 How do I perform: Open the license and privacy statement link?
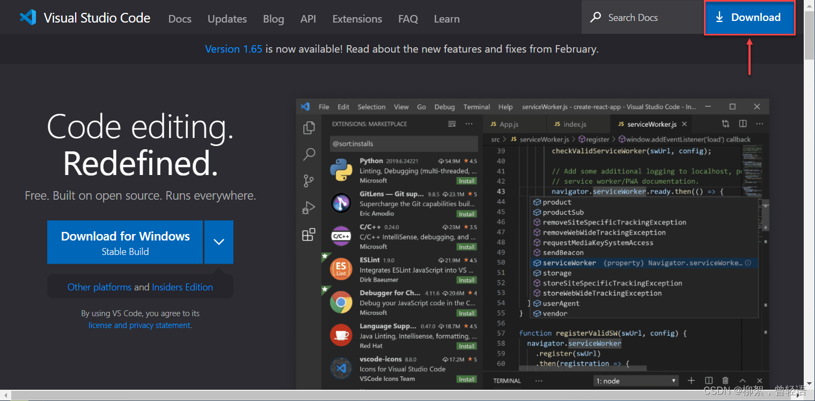point(139,325)
